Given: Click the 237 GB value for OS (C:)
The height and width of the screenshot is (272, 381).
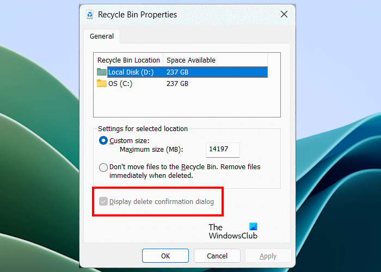Looking at the screenshot, I should click(177, 84).
